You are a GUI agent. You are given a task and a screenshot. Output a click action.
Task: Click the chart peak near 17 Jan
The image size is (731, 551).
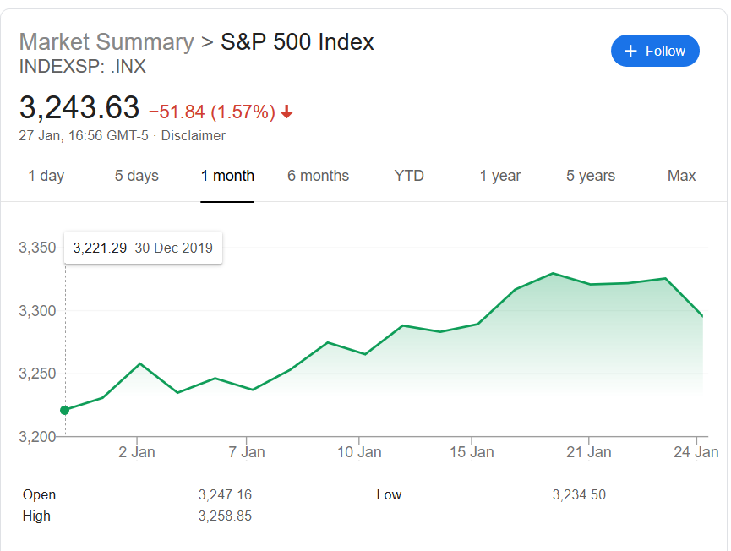pos(553,273)
